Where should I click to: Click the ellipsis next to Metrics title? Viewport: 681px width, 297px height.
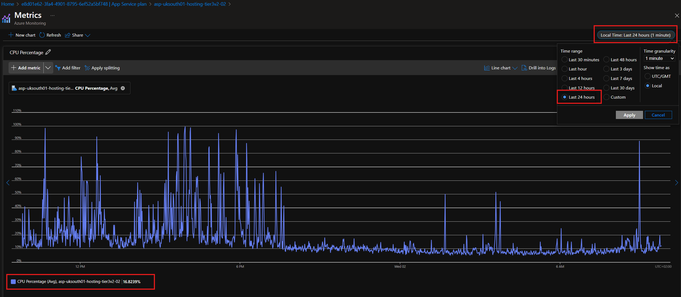click(x=52, y=16)
